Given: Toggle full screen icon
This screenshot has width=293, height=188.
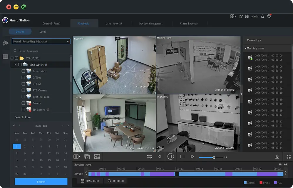Looking at the screenshot, I should pyautogui.click(x=289, y=157).
